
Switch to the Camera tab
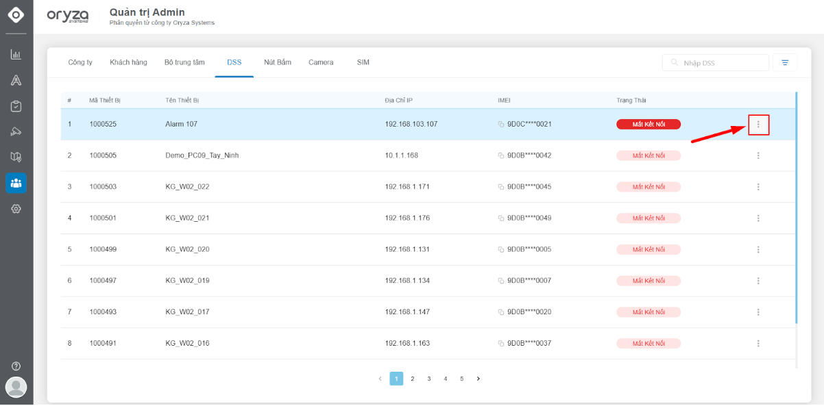coord(321,62)
